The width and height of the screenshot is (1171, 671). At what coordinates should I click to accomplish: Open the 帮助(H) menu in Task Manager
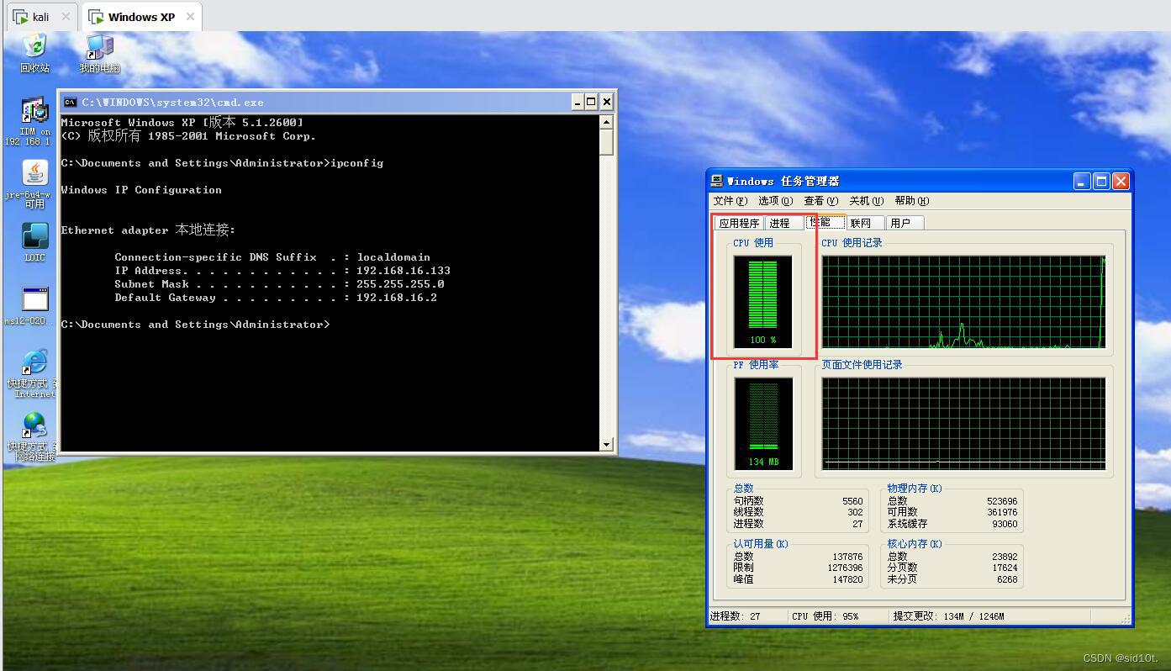click(x=911, y=201)
